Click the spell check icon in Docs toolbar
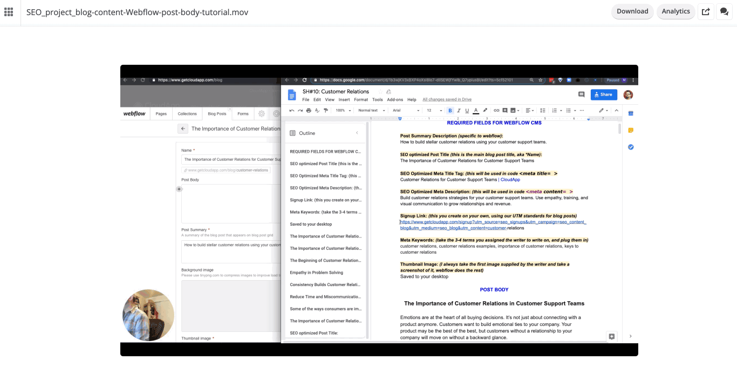737x387 pixels. tap(317, 110)
